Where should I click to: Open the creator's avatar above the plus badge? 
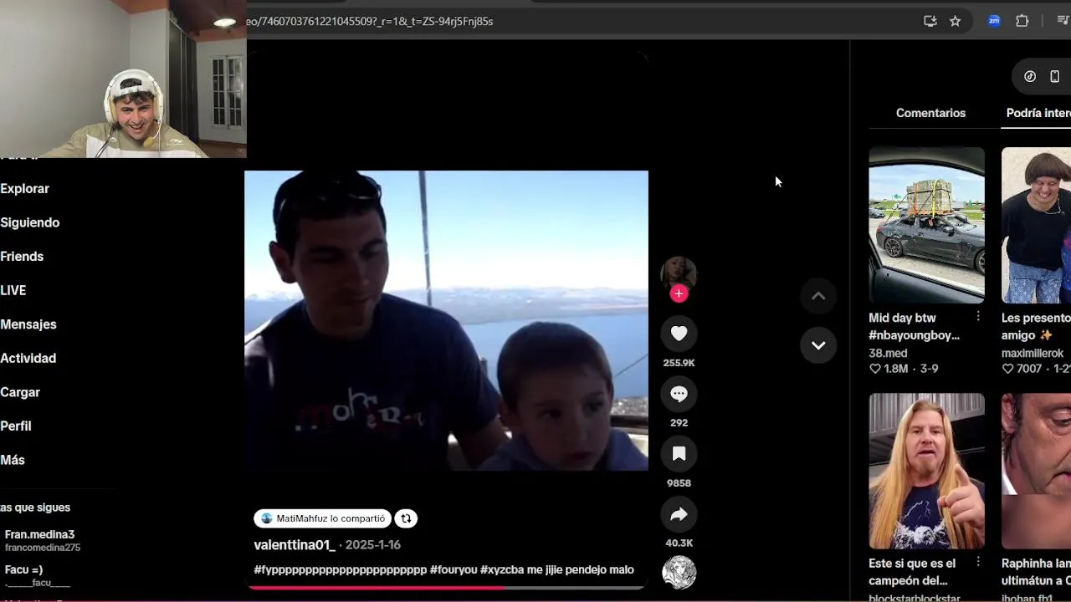(x=679, y=273)
